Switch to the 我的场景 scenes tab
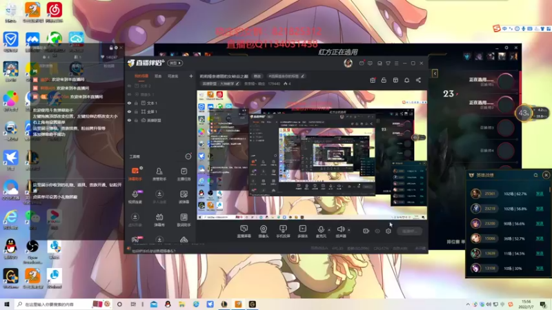Image resolution: width=552 pixels, height=310 pixels. coord(141,76)
